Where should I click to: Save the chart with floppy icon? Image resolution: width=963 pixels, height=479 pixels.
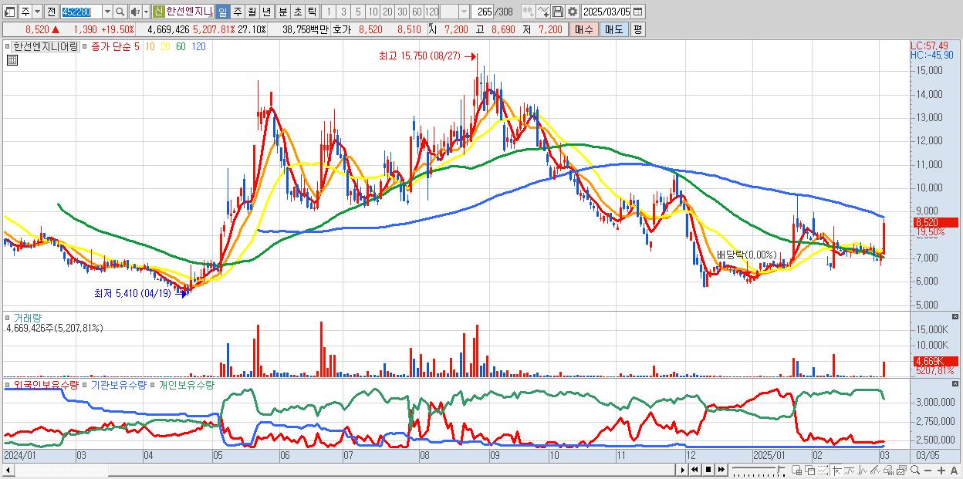pyautogui.click(x=557, y=12)
